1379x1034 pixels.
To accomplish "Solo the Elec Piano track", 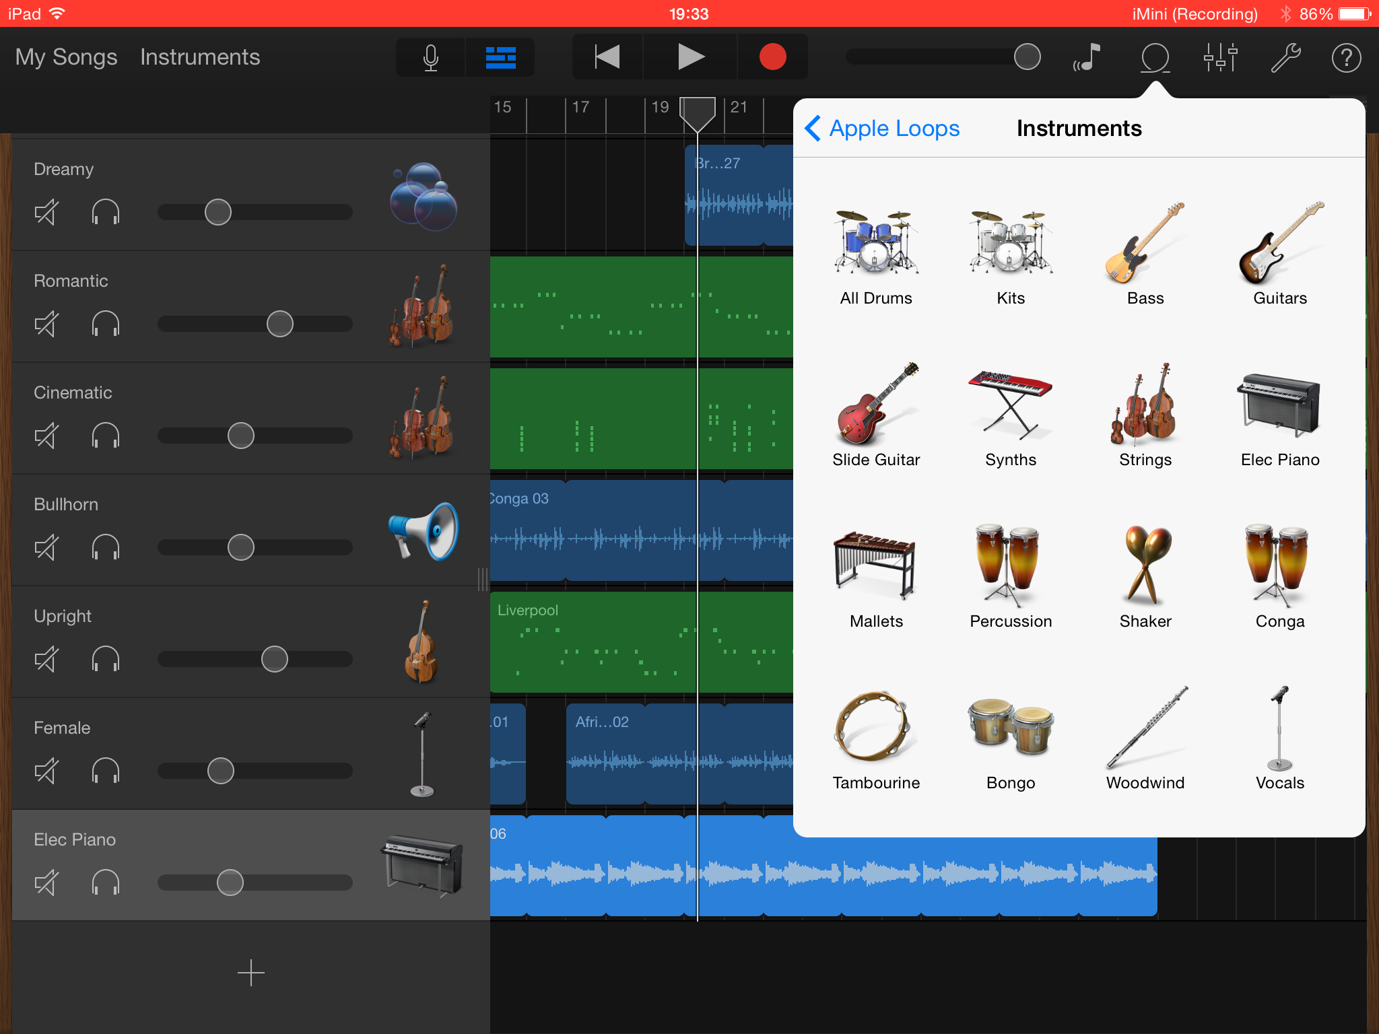I will (x=106, y=883).
